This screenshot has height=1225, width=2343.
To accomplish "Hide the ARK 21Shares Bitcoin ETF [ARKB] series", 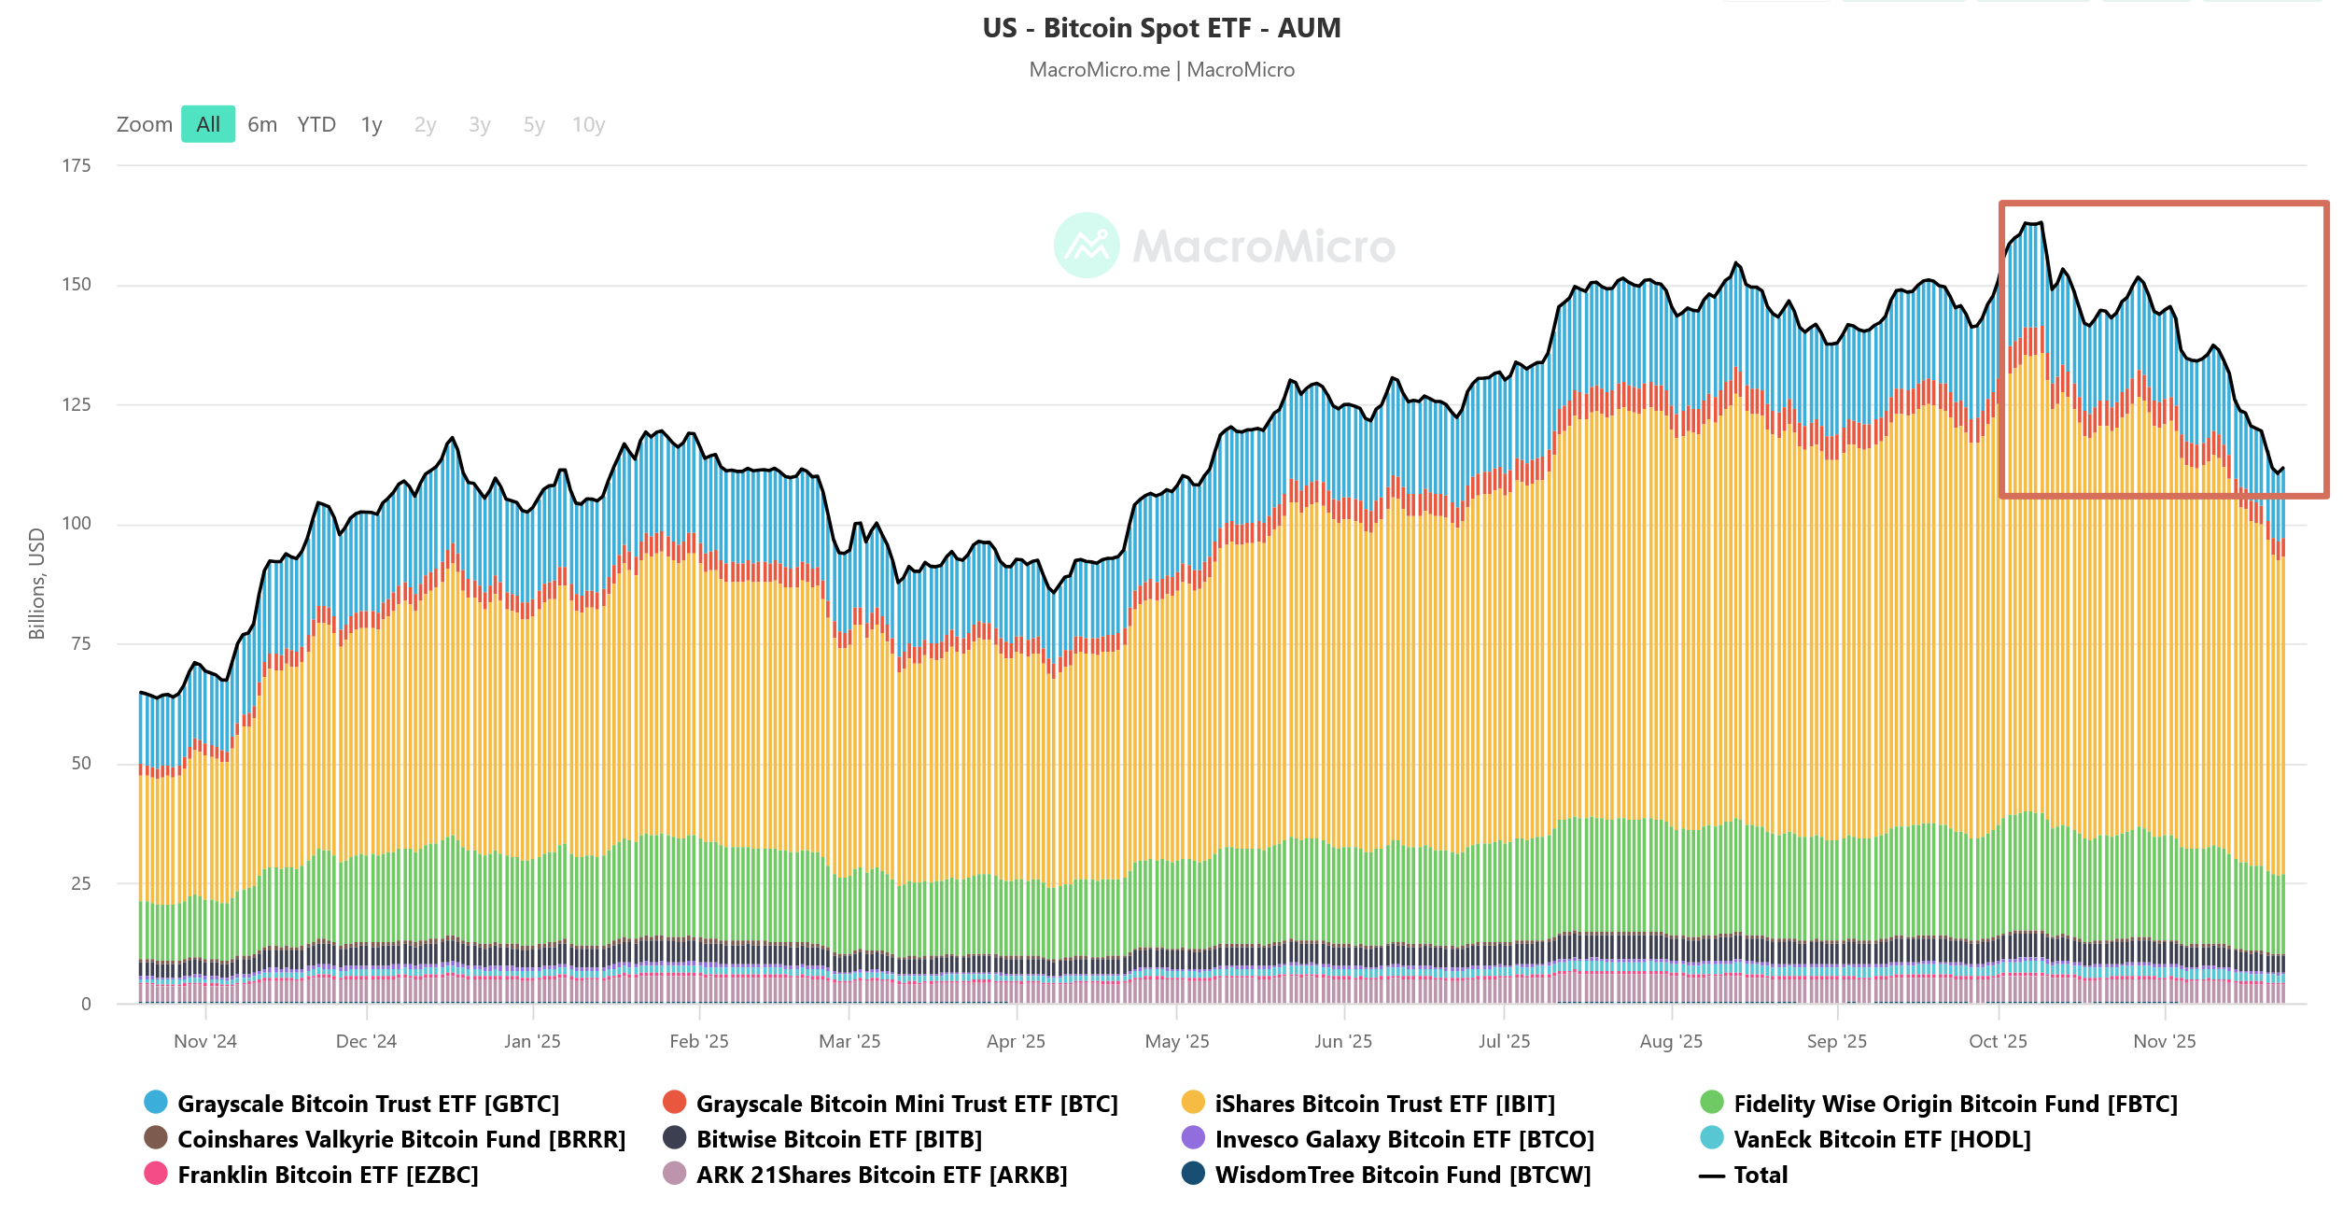I will (x=882, y=1176).
